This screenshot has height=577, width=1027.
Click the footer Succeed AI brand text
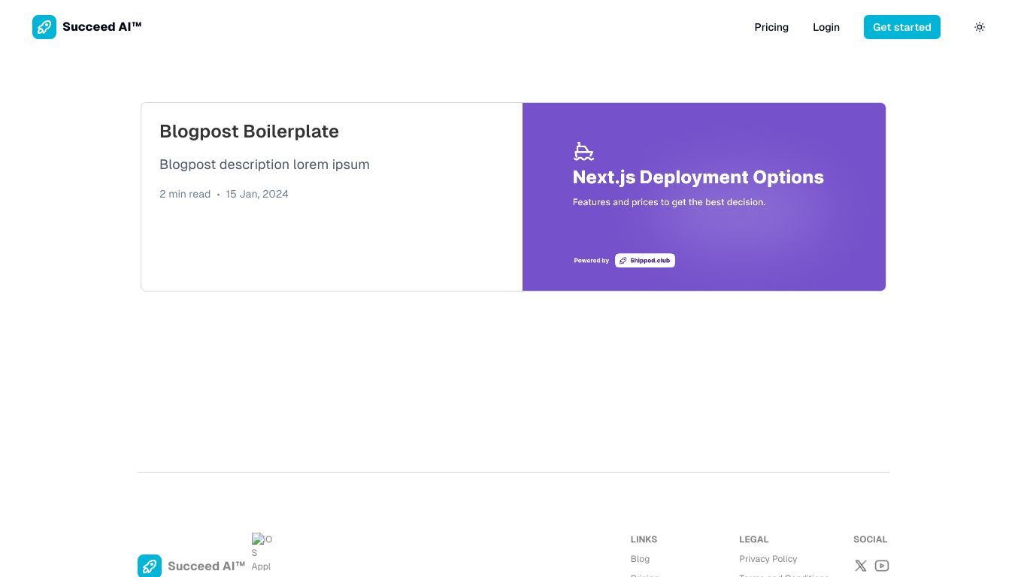point(206,566)
